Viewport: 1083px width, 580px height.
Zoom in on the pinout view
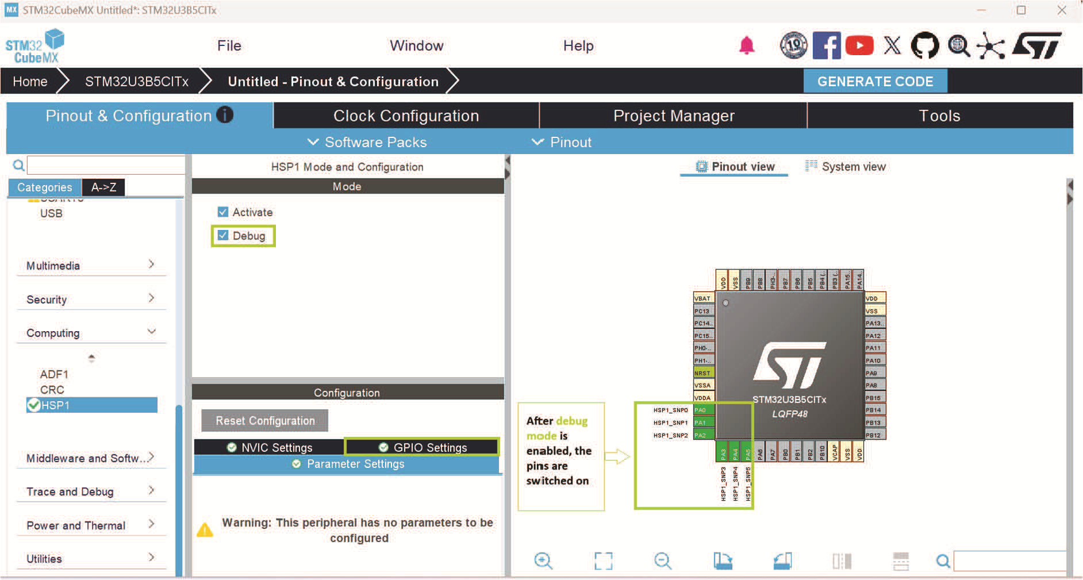543,560
